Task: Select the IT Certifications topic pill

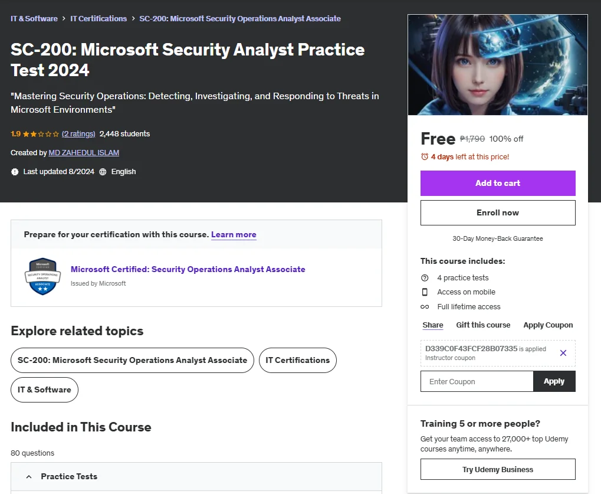Action: (x=298, y=360)
